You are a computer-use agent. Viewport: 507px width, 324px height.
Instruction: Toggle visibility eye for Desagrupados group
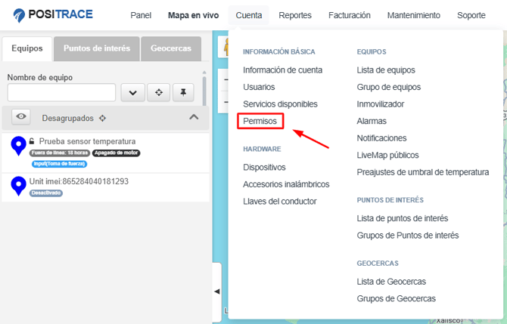21,117
